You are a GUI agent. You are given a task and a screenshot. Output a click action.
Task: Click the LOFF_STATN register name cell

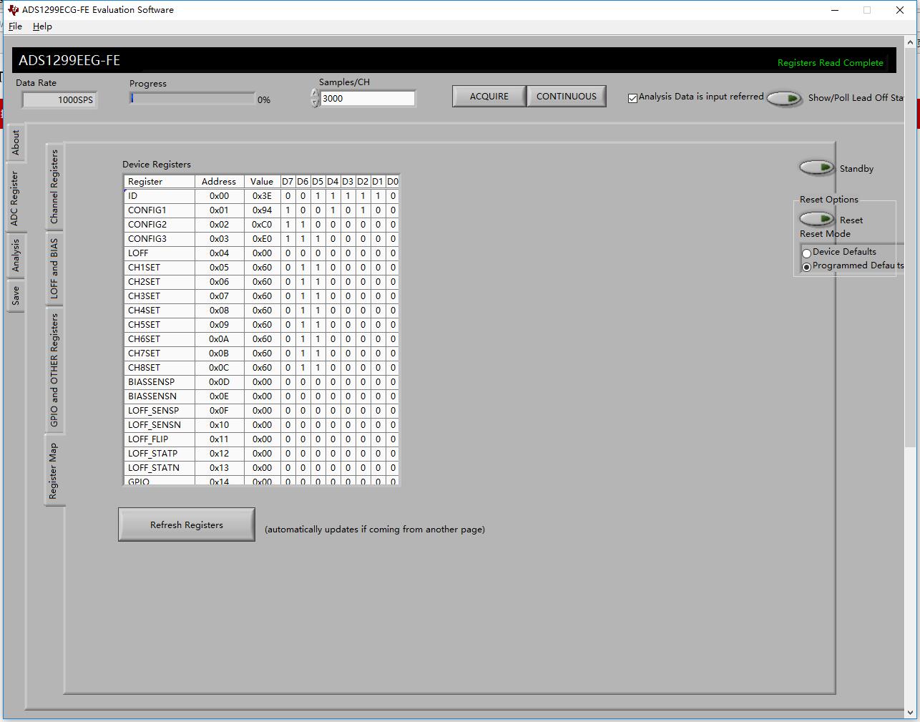159,467
